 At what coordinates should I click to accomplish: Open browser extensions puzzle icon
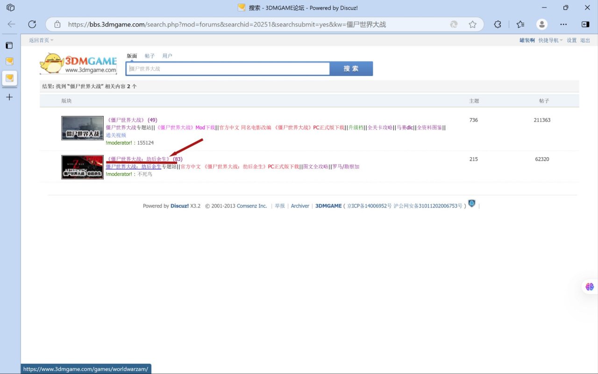(x=498, y=24)
